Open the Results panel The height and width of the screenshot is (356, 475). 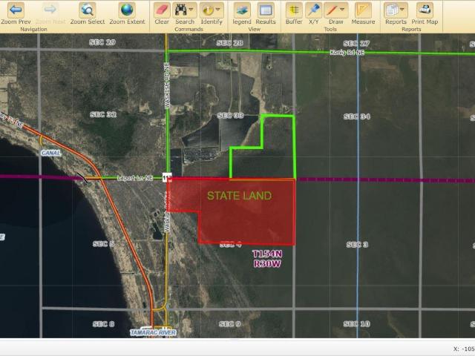tap(266, 10)
